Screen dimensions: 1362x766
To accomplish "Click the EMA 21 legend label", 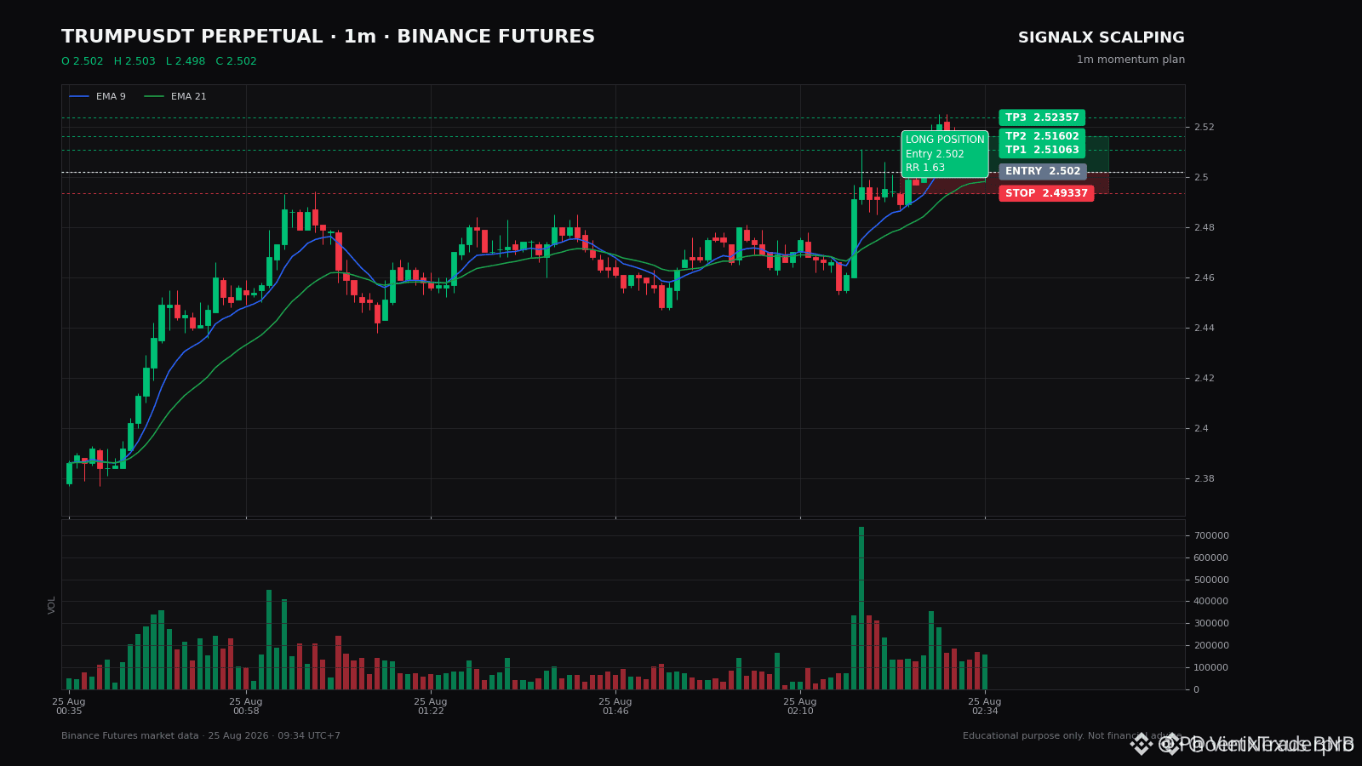I will click(x=188, y=97).
